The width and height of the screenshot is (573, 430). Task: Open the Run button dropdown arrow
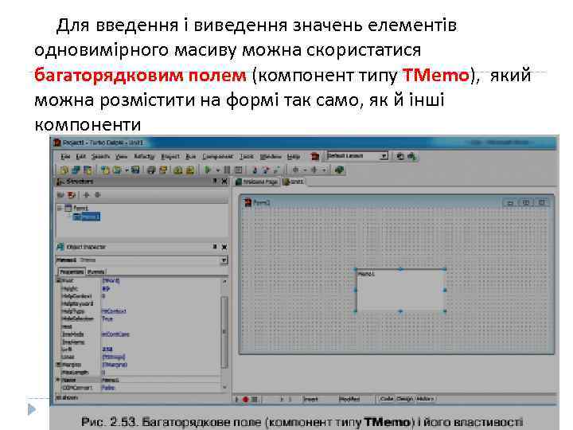coord(217,170)
